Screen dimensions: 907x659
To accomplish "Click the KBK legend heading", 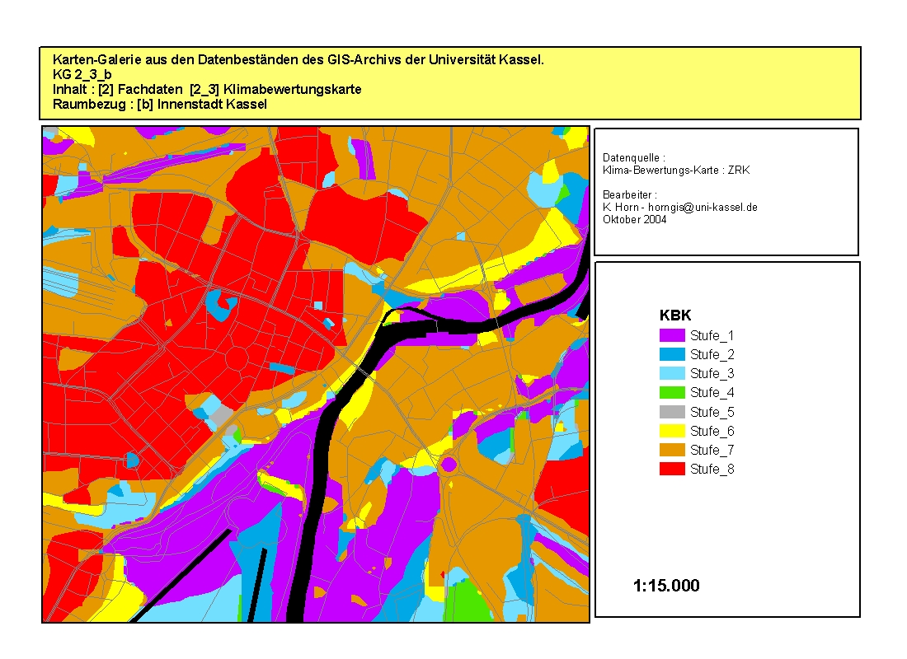I will 674,315.
